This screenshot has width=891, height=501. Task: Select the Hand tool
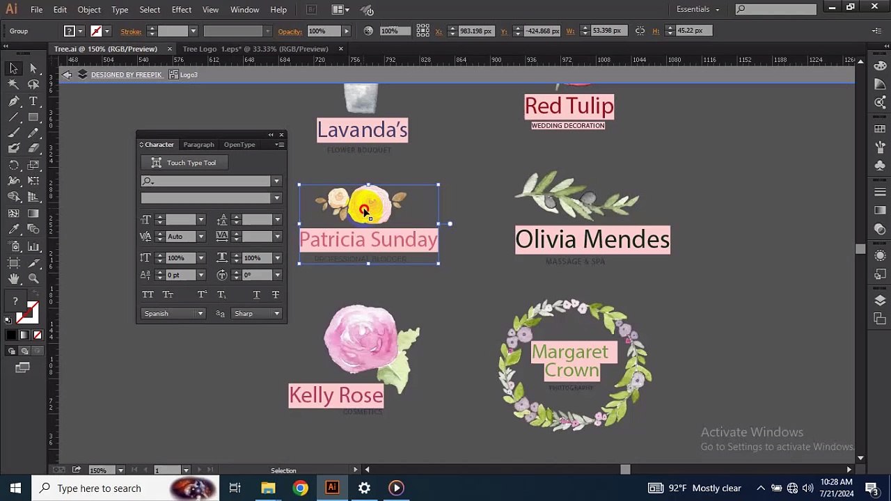pyautogui.click(x=13, y=278)
